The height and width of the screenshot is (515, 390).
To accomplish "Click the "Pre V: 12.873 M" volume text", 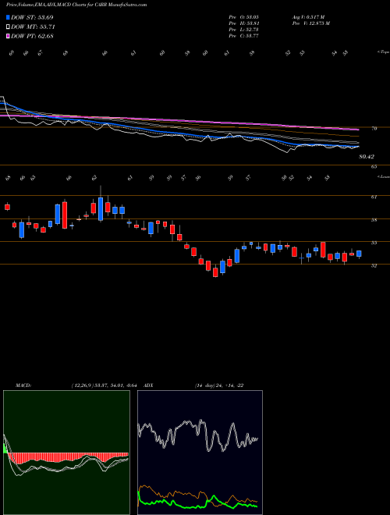I will click(311, 23).
